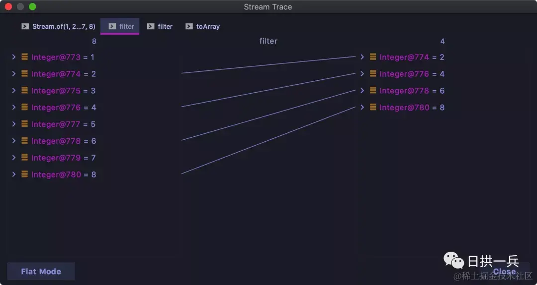Expand right-side Integer@780 = 8 result

362,107
